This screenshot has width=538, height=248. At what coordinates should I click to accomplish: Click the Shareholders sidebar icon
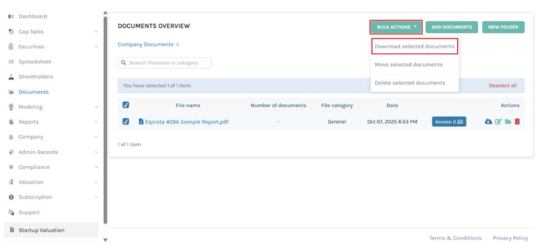(11, 77)
